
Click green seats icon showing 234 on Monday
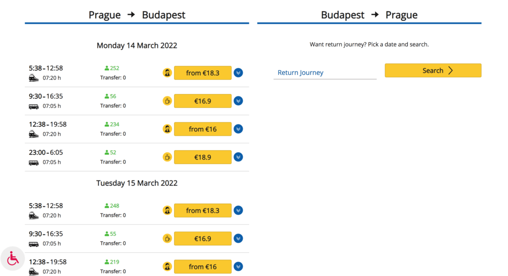coord(107,124)
